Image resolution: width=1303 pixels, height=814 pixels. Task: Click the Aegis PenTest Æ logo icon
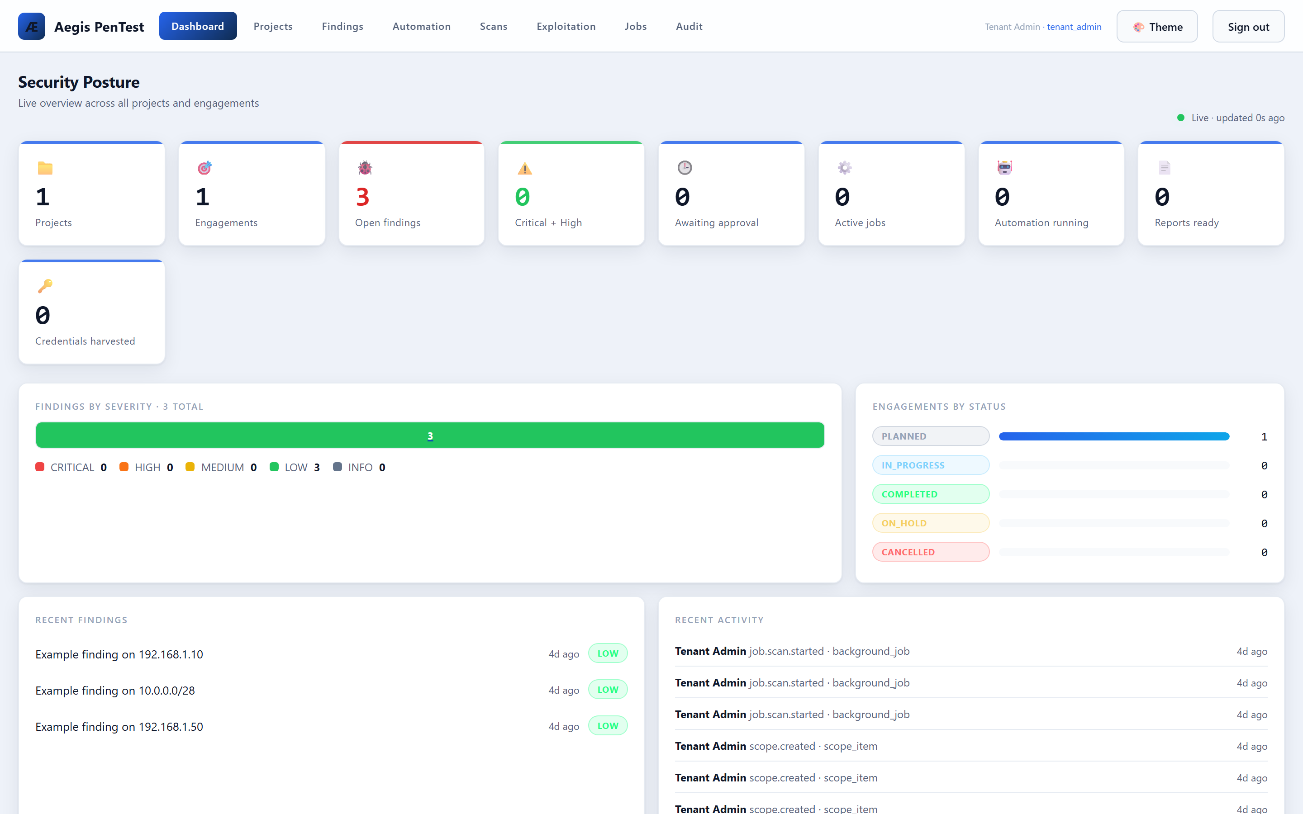[x=31, y=26]
